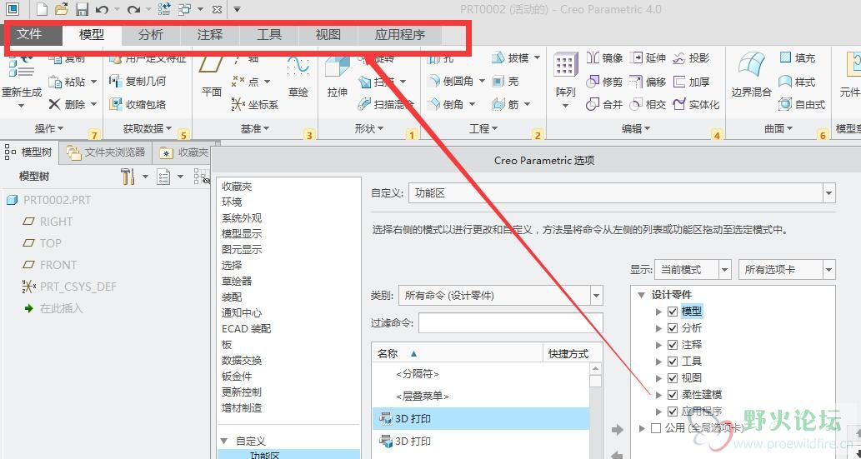Image resolution: width=861 pixels, height=459 pixels.
Task: Expand the 工程 group menu
Action: pyautogui.click(x=483, y=128)
